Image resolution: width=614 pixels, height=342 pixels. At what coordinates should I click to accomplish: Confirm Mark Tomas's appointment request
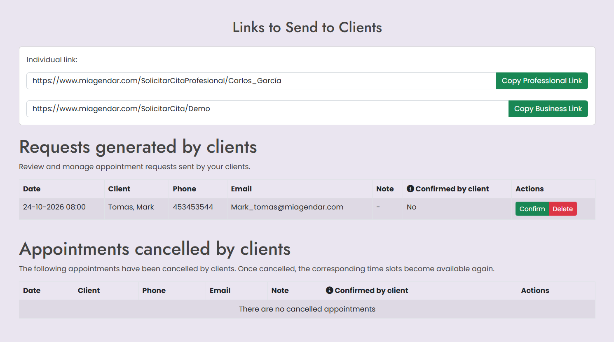click(x=532, y=209)
